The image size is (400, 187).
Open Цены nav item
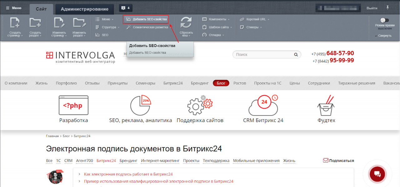(294, 83)
